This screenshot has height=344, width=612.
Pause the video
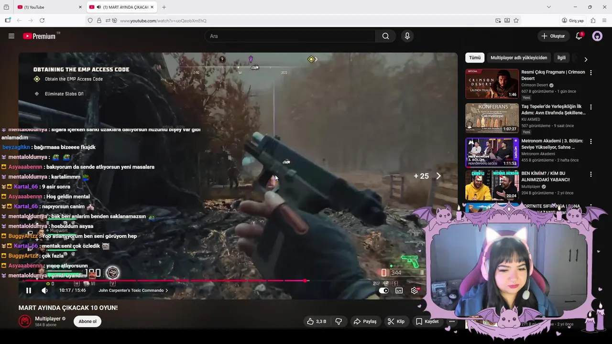29,290
